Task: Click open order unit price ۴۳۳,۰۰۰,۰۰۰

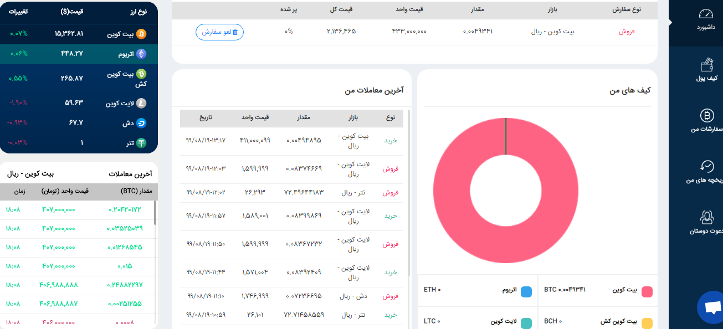Action: pos(409,32)
